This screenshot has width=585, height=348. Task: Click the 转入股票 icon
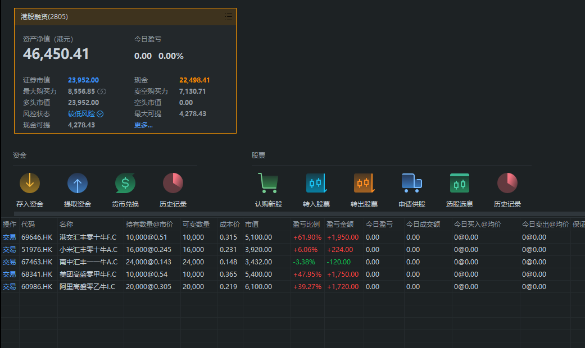(x=316, y=183)
